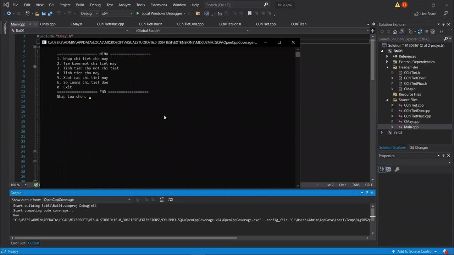Click the Live Share button
This screenshot has width=454, height=255.
(425, 14)
